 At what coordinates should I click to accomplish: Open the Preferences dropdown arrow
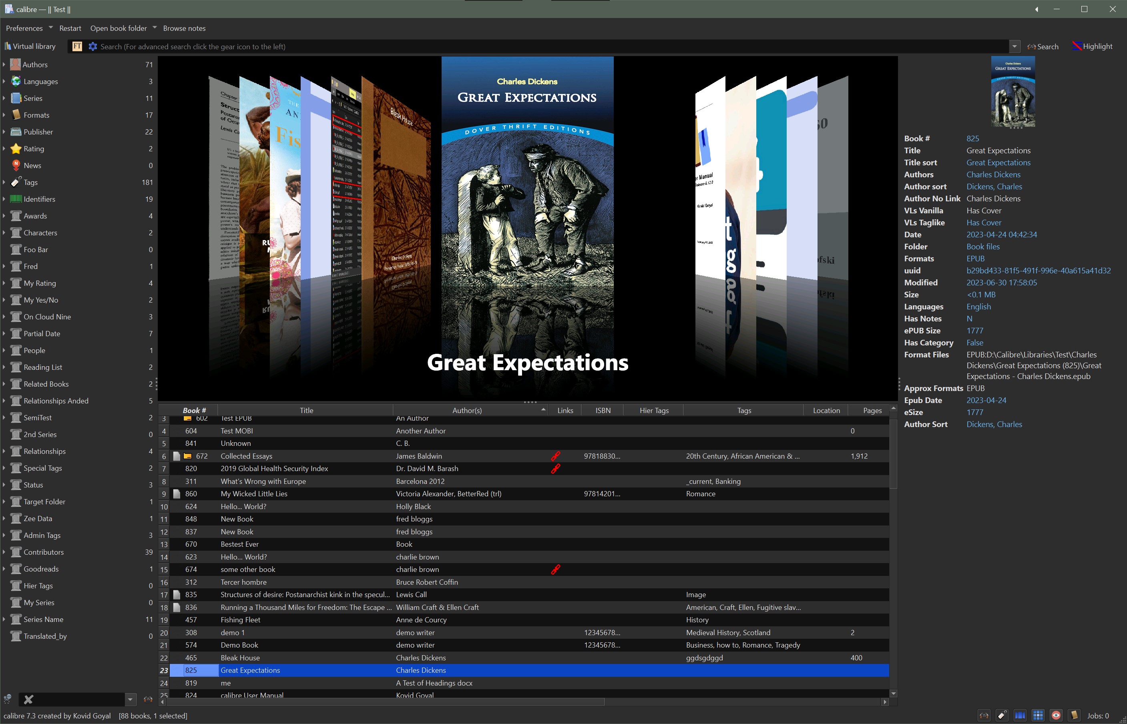51,27
